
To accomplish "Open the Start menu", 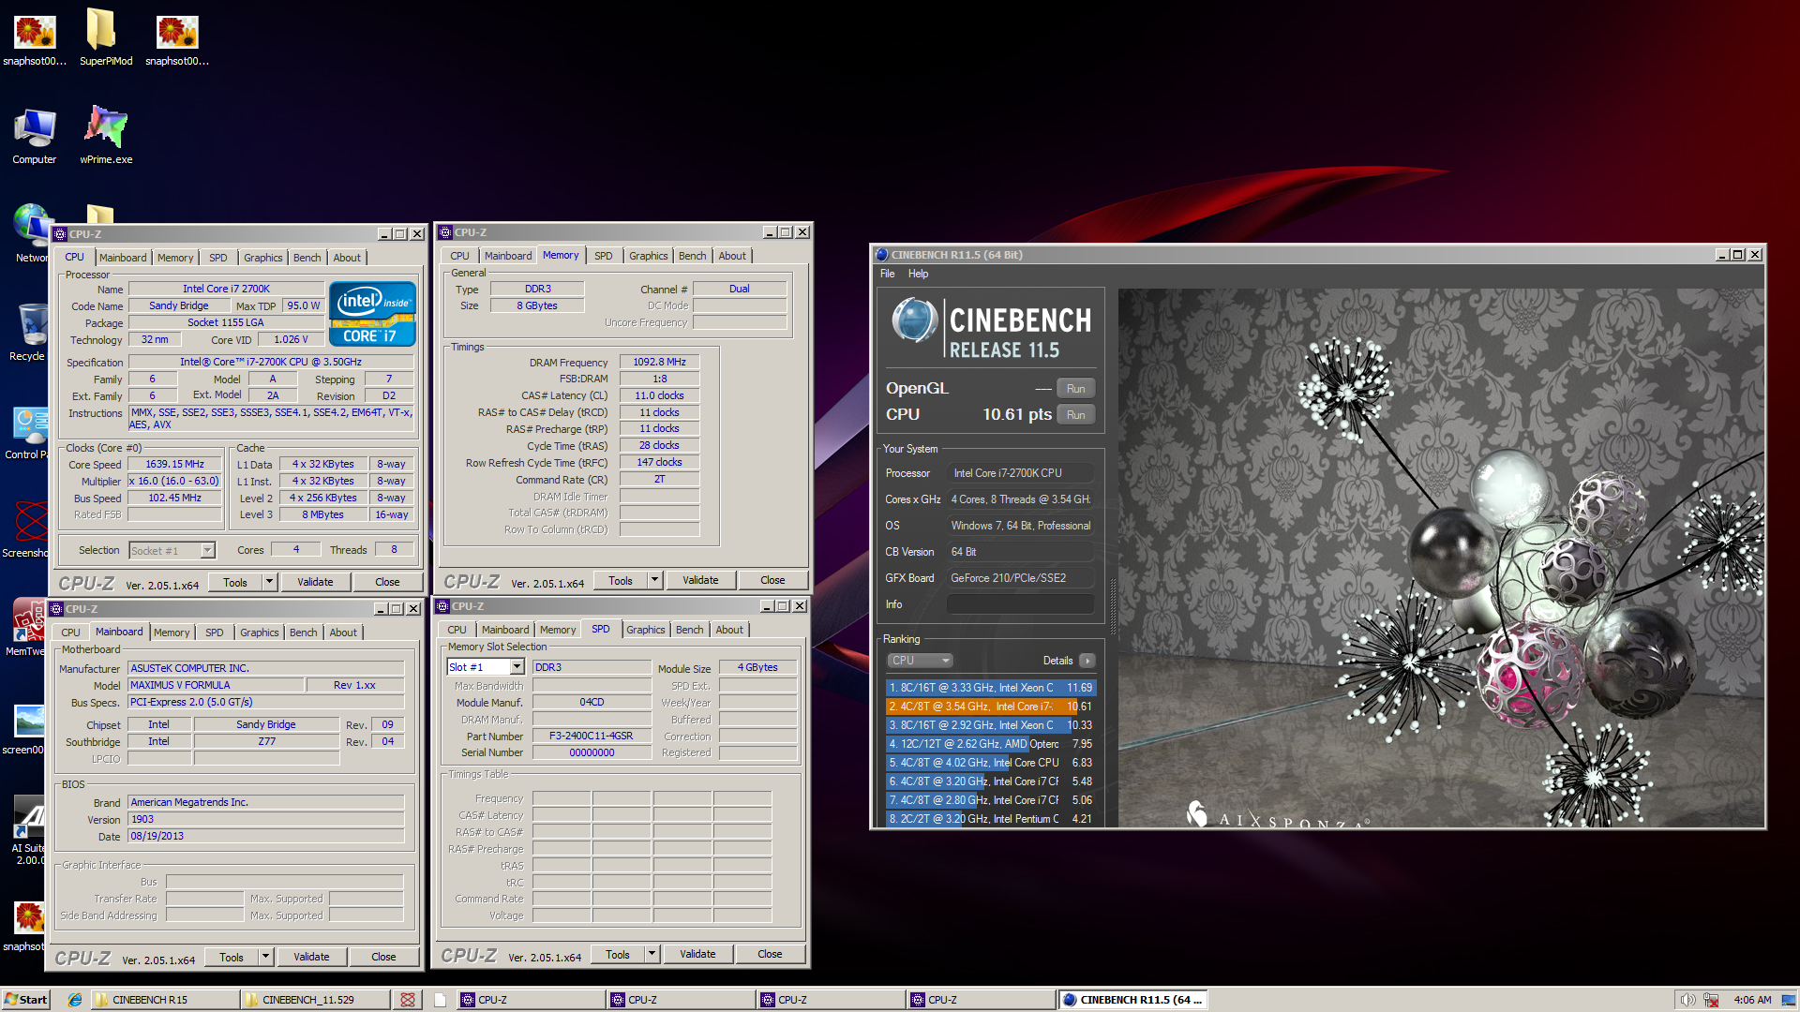I will point(25,1000).
